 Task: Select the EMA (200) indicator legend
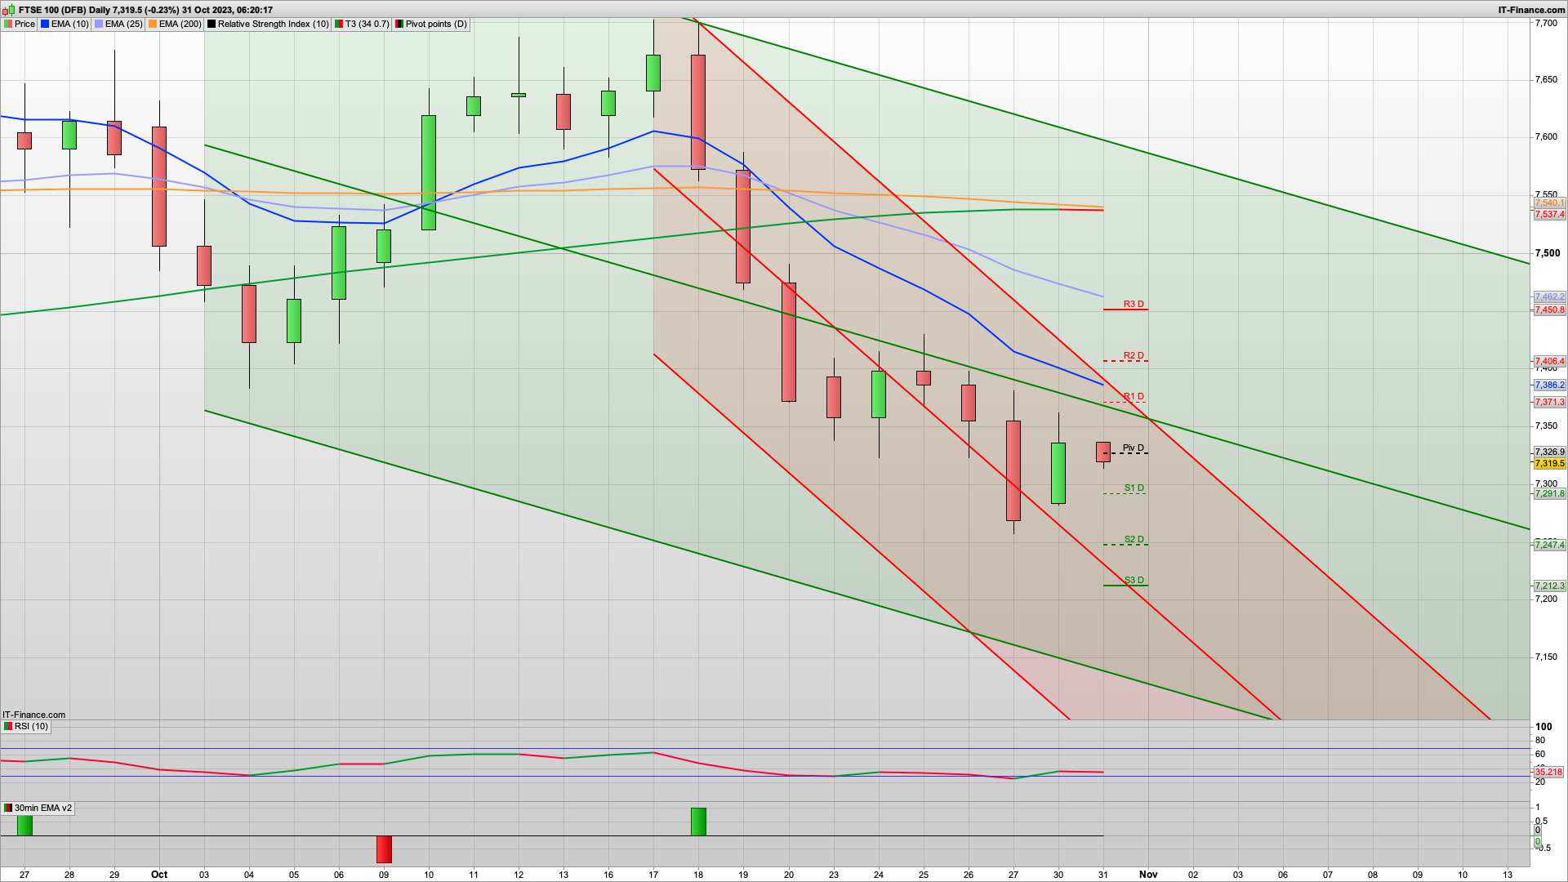(175, 24)
